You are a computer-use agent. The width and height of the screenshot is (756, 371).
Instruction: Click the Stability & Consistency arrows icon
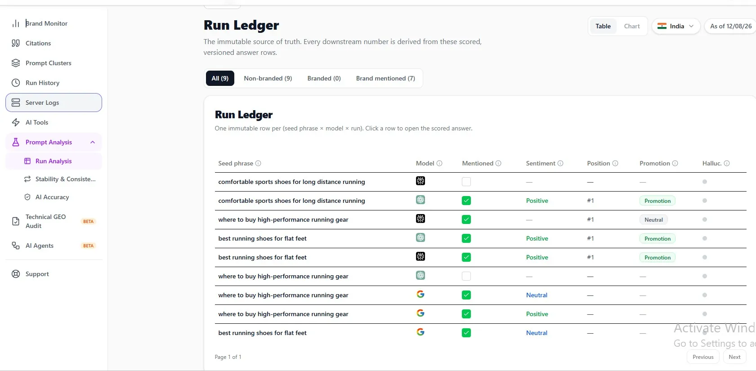tap(27, 179)
